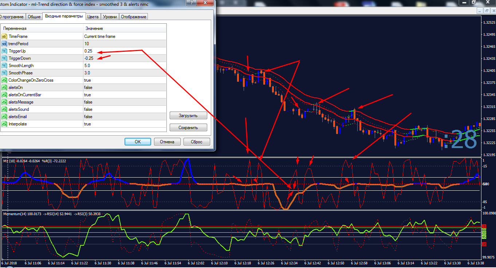
Task: Click the double-type icon beside SmoothPhase
Action: pos(4,73)
